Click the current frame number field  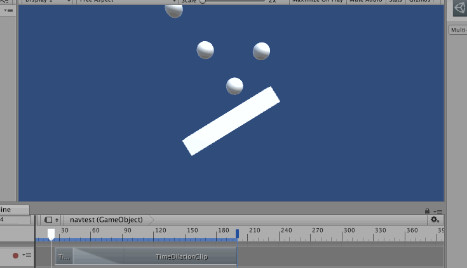coord(15,220)
